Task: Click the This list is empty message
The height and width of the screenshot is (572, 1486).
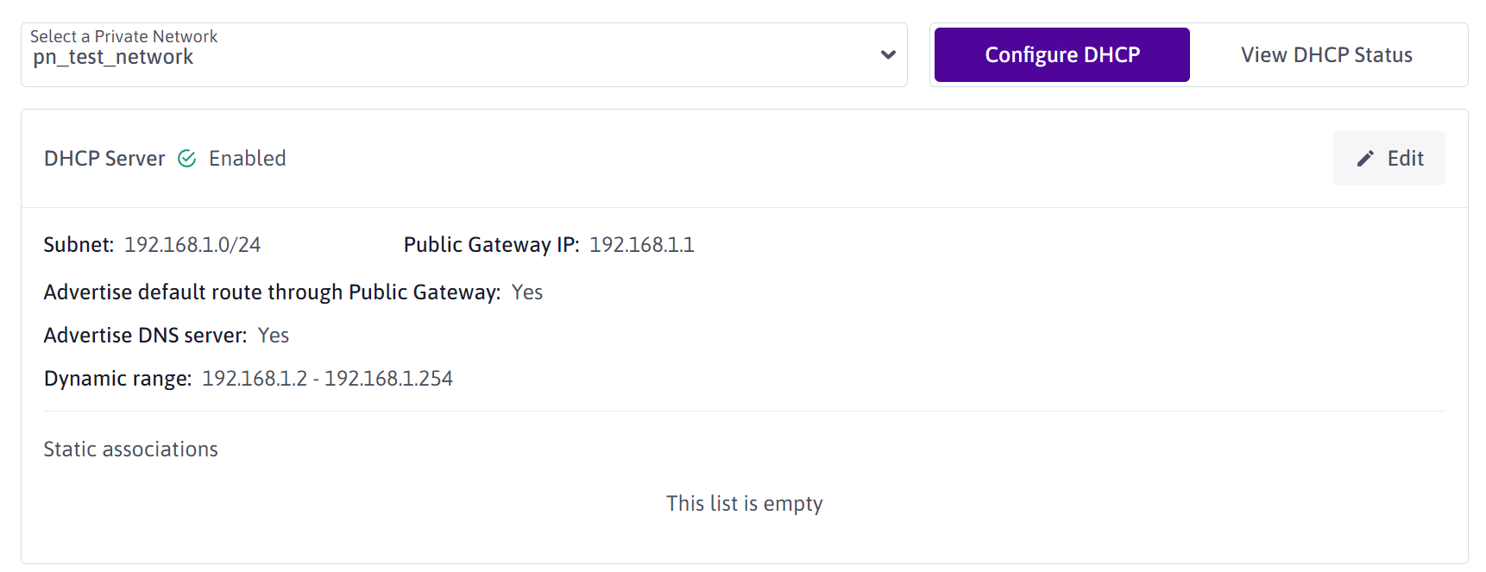Action: tap(744, 503)
